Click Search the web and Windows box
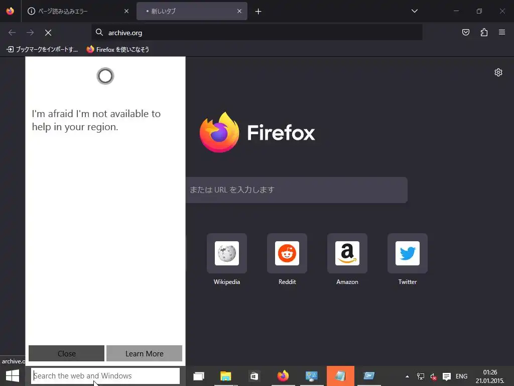This screenshot has height=386, width=514. point(105,376)
